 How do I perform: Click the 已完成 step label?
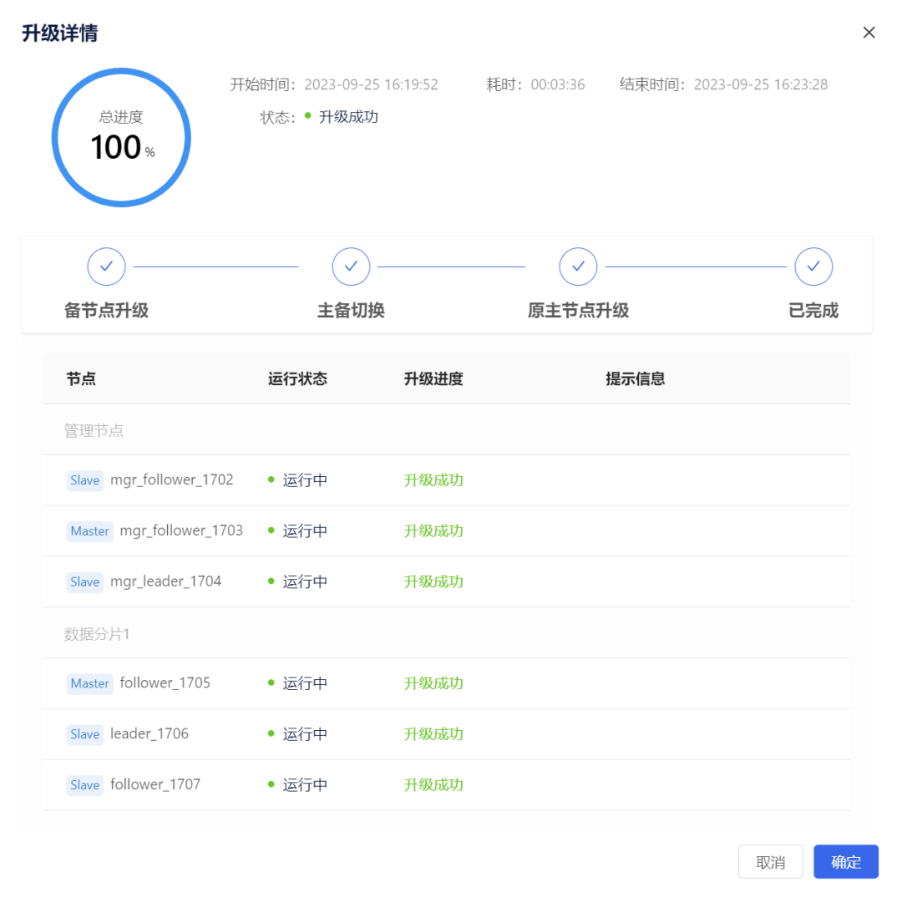click(813, 310)
